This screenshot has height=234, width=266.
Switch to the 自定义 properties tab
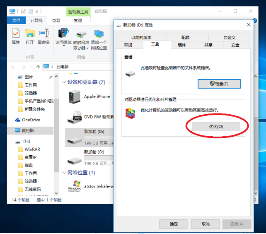pyautogui.click(x=230, y=37)
